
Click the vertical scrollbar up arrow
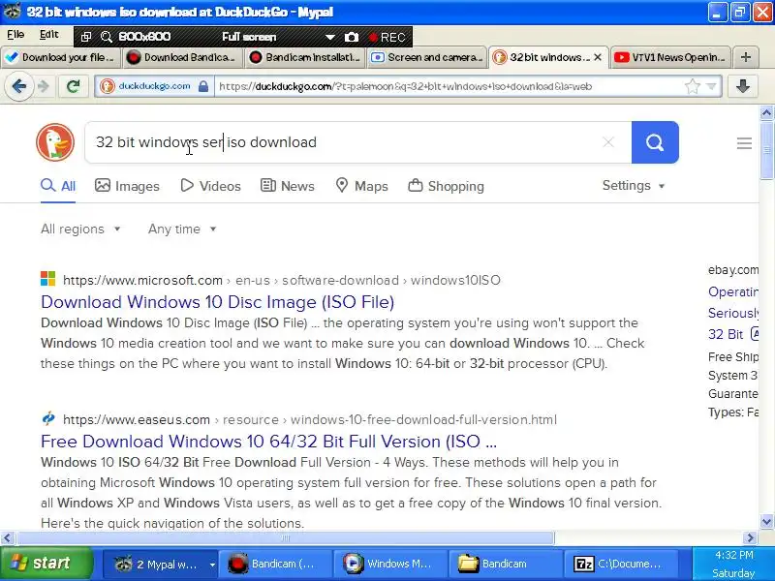click(x=766, y=113)
